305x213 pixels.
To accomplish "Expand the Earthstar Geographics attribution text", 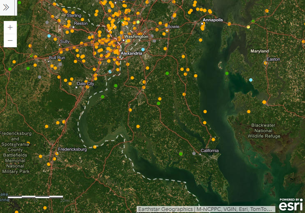I will pos(206,209).
